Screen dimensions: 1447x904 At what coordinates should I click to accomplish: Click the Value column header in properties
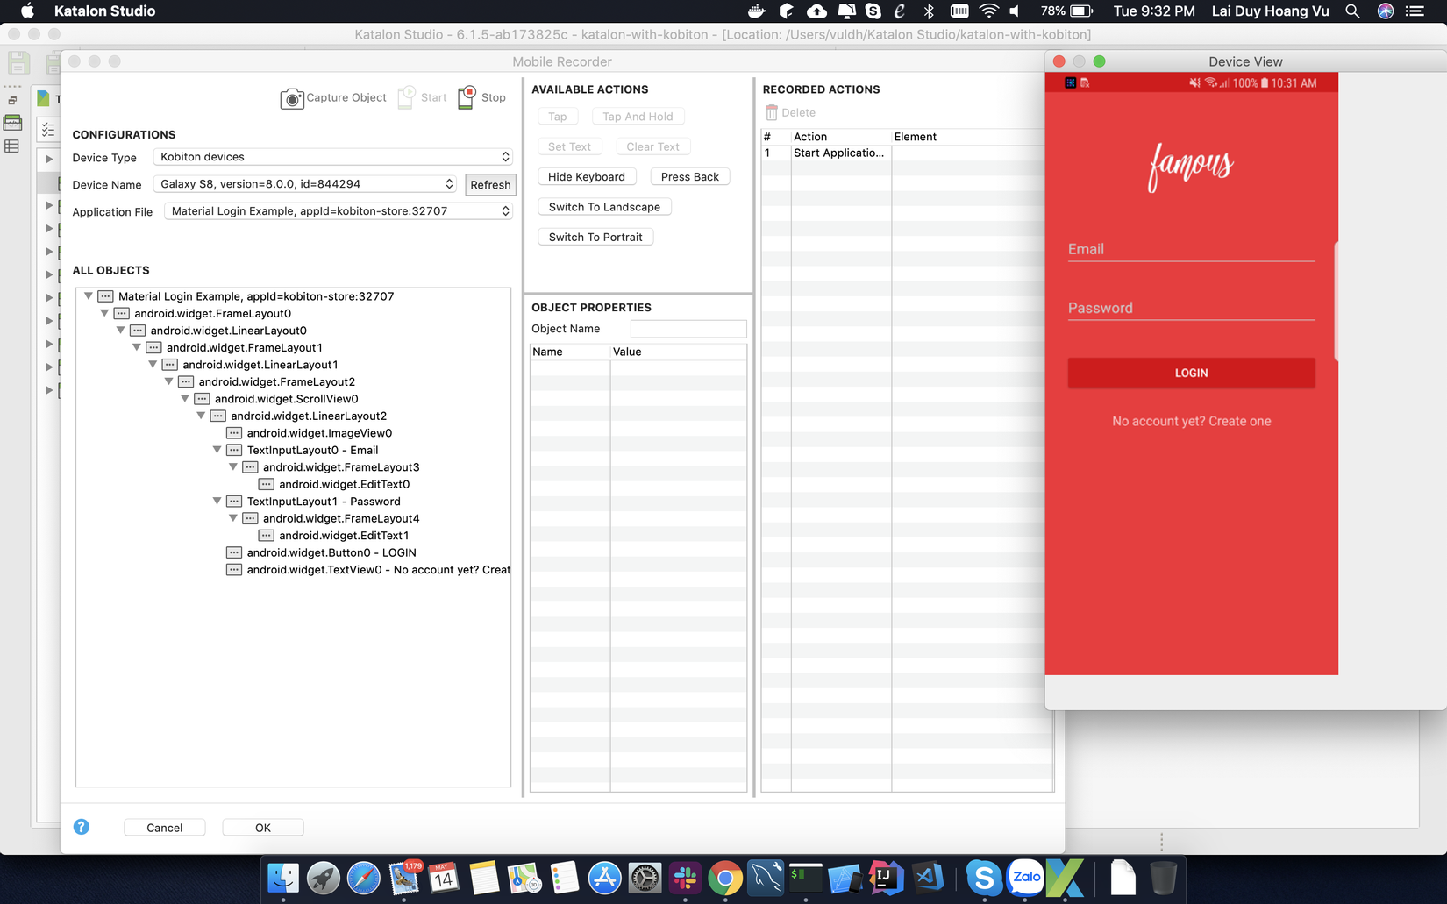coord(679,352)
